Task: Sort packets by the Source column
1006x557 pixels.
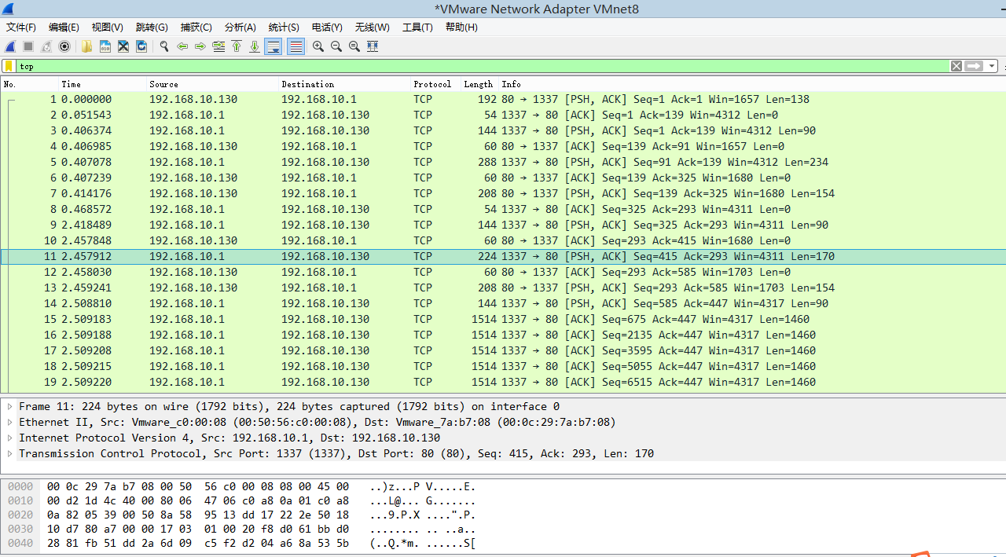Action: click(x=213, y=84)
